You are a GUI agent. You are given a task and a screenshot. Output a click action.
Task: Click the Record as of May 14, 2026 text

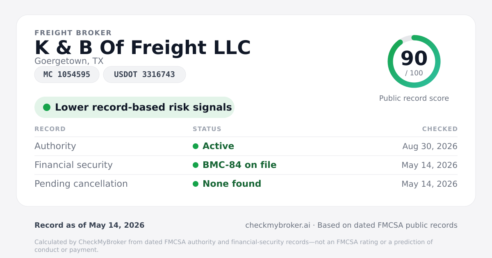tap(89, 225)
